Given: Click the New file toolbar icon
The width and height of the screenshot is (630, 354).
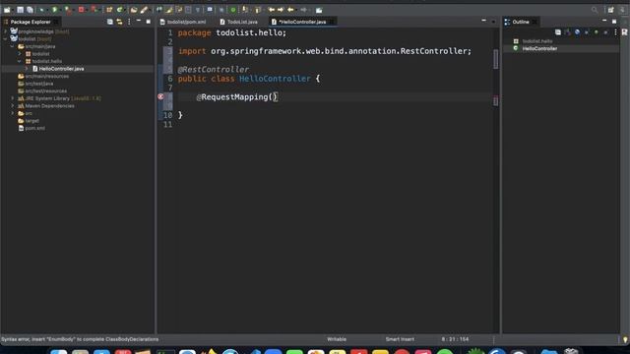Looking at the screenshot, I should 7,10.
